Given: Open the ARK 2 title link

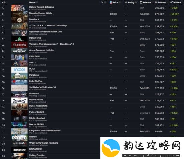Looking at the screenshot, I should click(x=32, y=63).
